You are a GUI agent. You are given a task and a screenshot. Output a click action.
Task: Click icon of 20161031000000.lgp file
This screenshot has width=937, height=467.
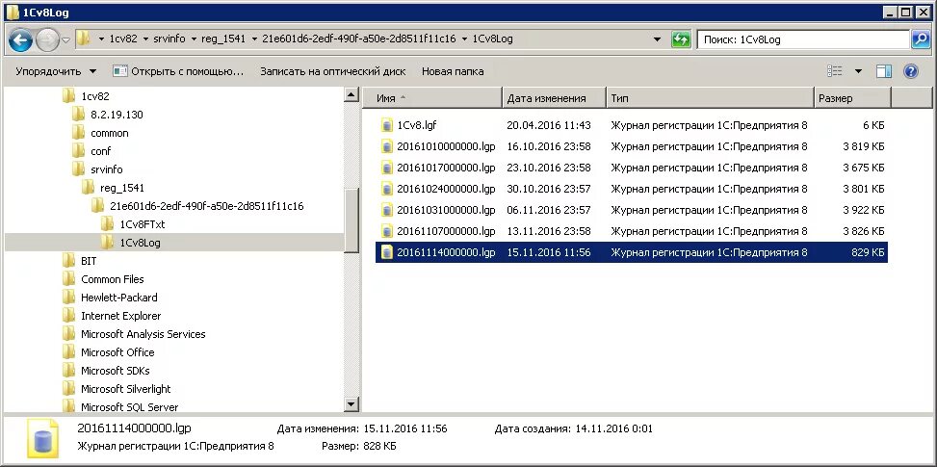(x=386, y=210)
